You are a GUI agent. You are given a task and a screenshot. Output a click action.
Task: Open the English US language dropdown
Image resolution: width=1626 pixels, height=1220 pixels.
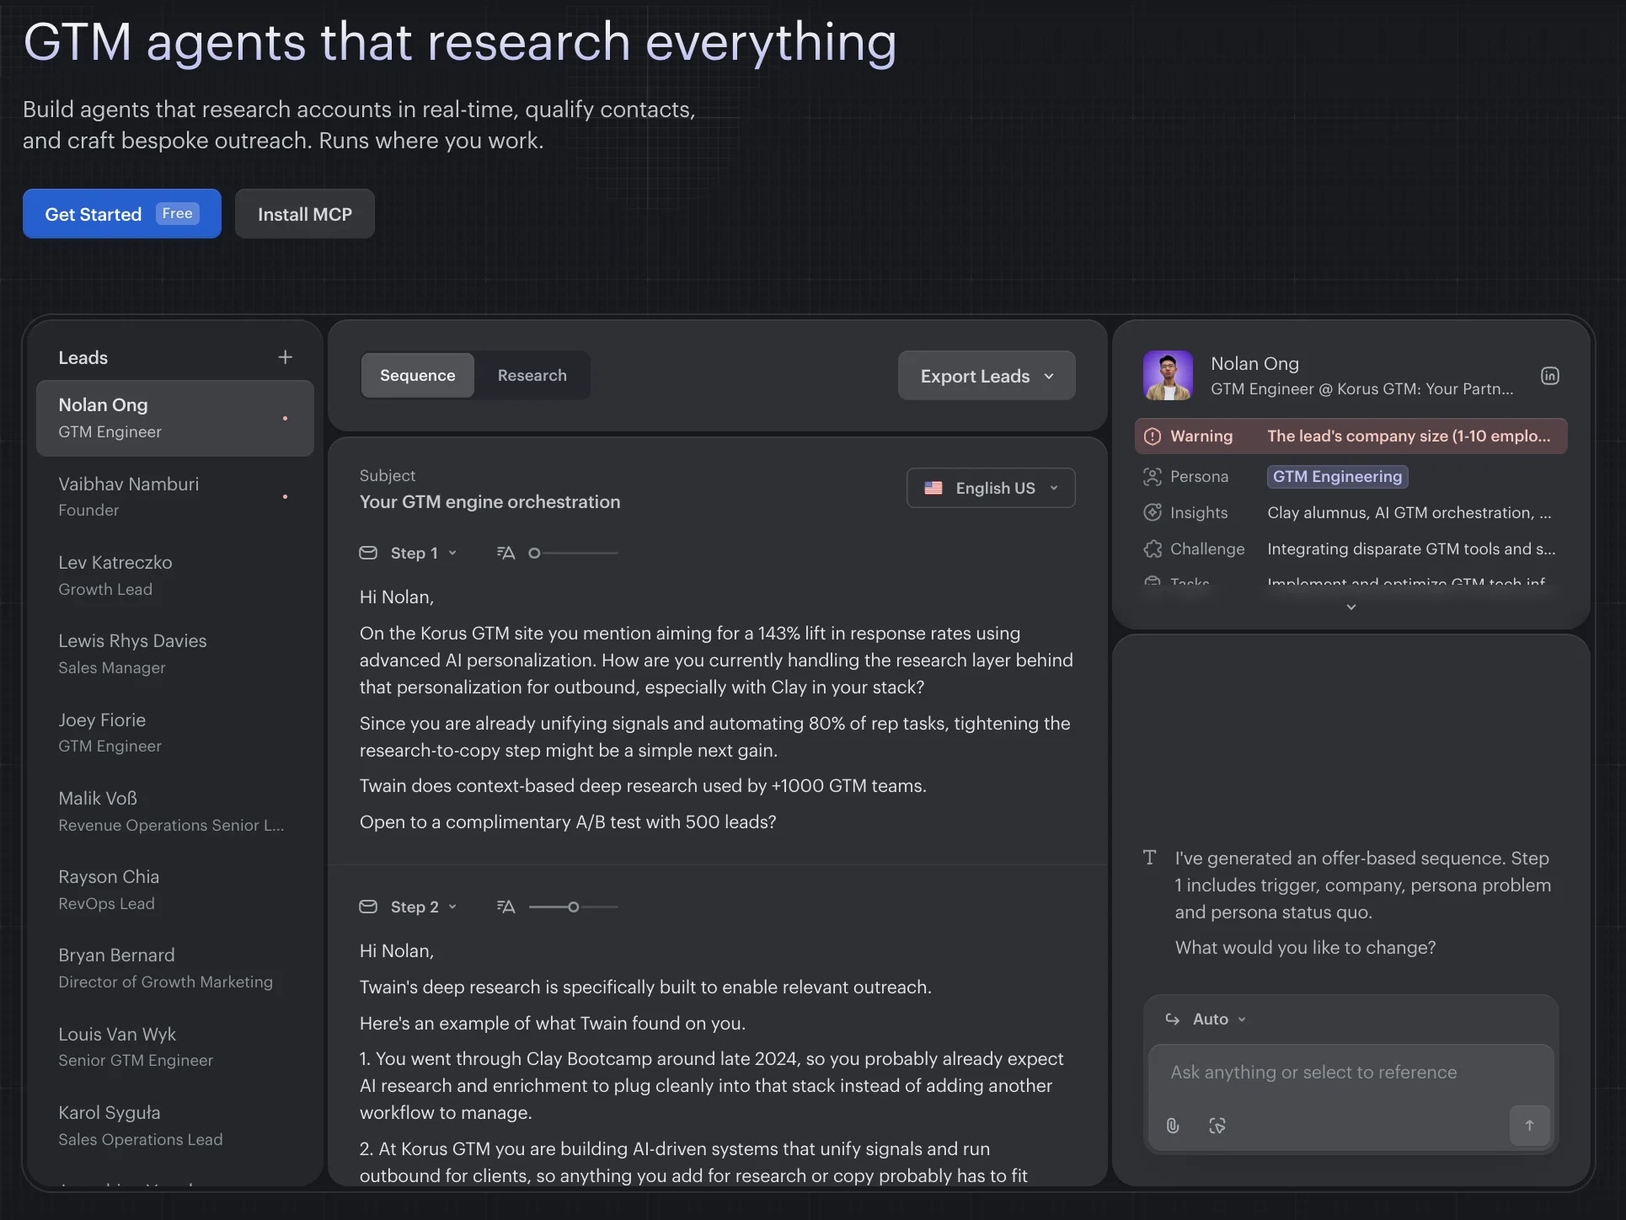[x=991, y=488]
